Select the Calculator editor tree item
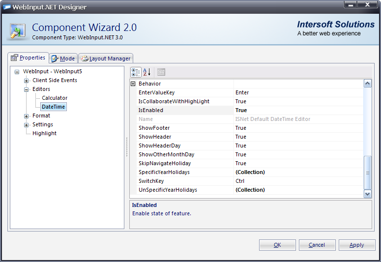 coord(54,98)
